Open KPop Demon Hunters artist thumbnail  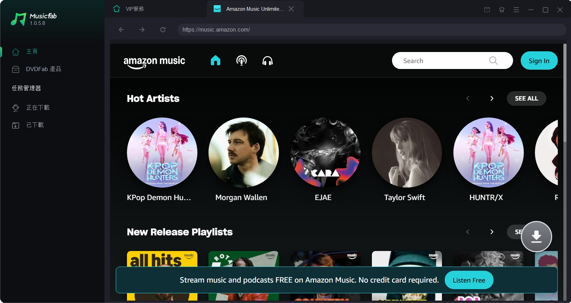tap(162, 153)
